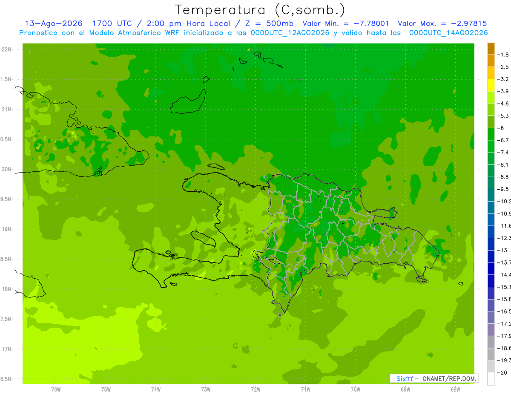
Task: Pick the orange swatch between -1.8 and -2.5
Action: [x=491, y=61]
